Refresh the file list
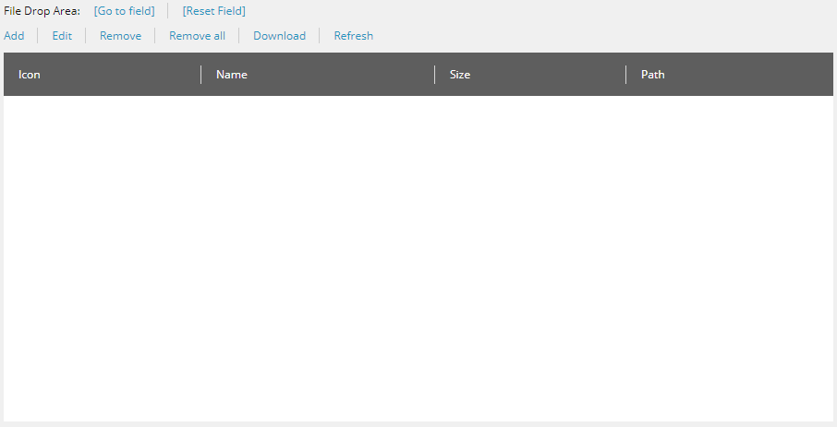The height and width of the screenshot is (427, 837). [x=353, y=36]
